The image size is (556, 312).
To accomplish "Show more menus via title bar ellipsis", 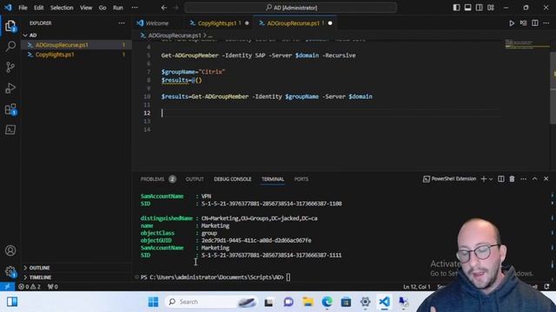I will pos(135,8).
